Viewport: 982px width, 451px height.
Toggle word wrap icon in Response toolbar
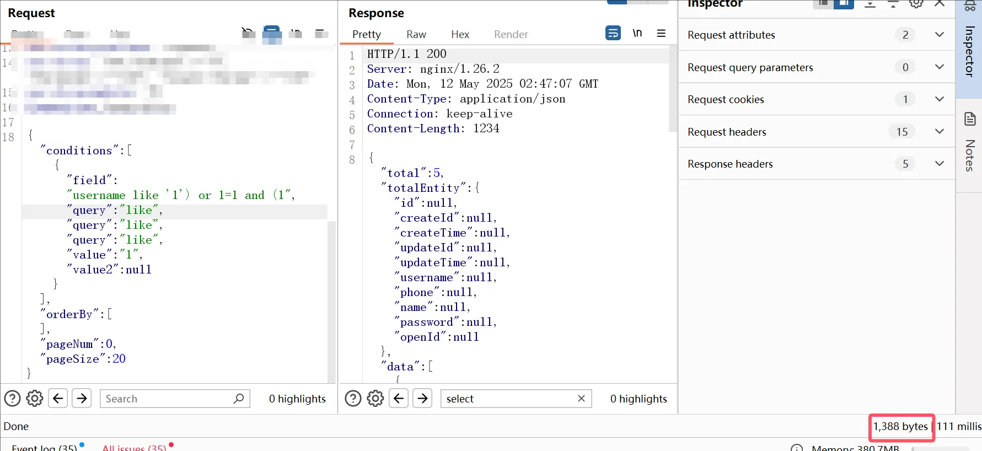pos(613,33)
